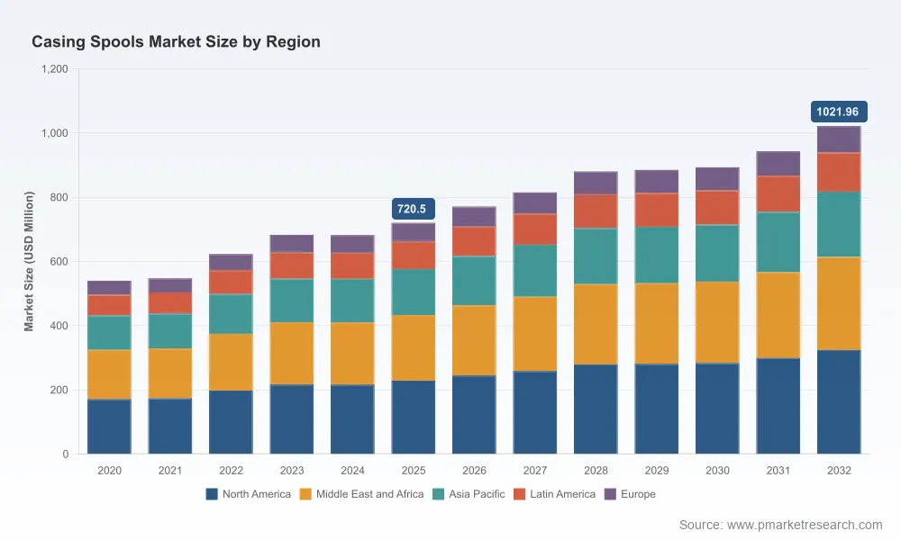Viewport: 901px width, 540px height.
Task: Select the 2032 Middle East and Africa segment
Action: (839, 303)
